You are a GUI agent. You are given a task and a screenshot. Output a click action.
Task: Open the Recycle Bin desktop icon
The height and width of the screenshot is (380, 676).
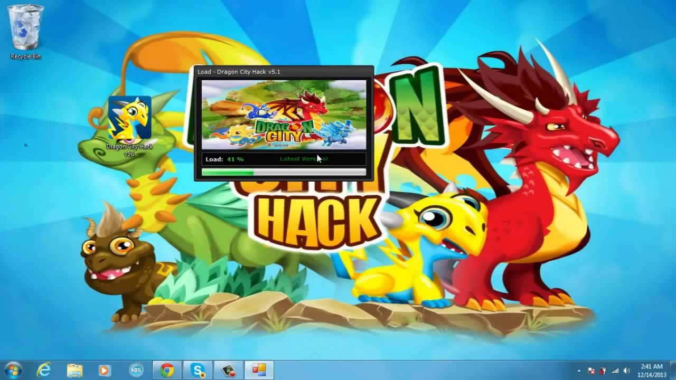(x=25, y=32)
